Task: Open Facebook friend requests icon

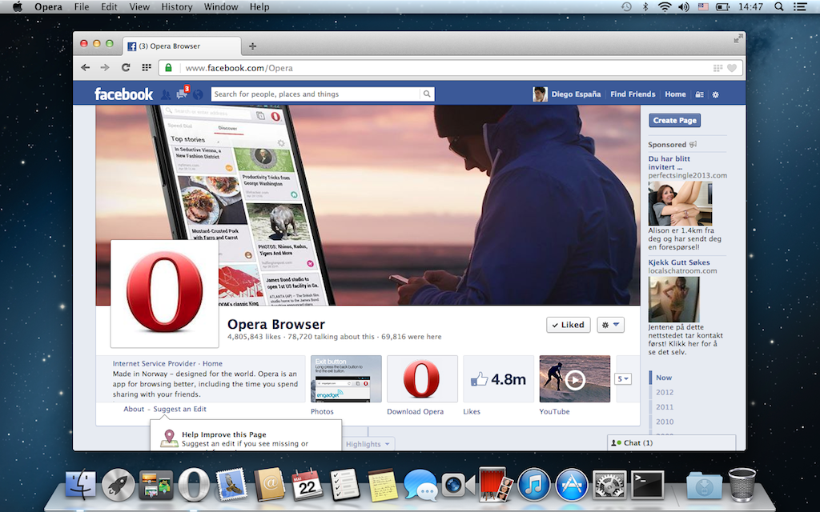Action: click(166, 94)
